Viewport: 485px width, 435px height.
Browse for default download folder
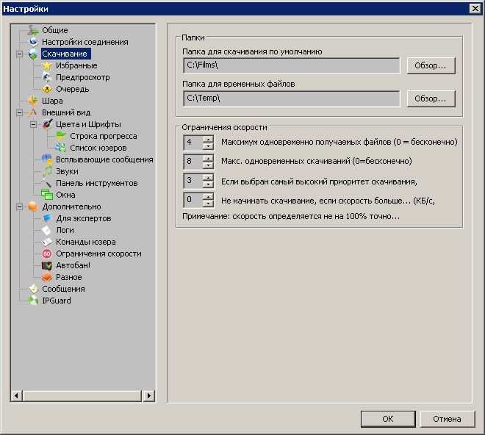[x=431, y=65]
